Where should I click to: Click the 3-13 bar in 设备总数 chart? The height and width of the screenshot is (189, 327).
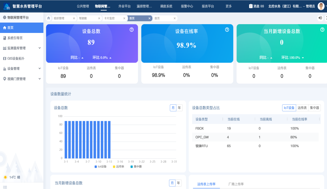[109, 140]
